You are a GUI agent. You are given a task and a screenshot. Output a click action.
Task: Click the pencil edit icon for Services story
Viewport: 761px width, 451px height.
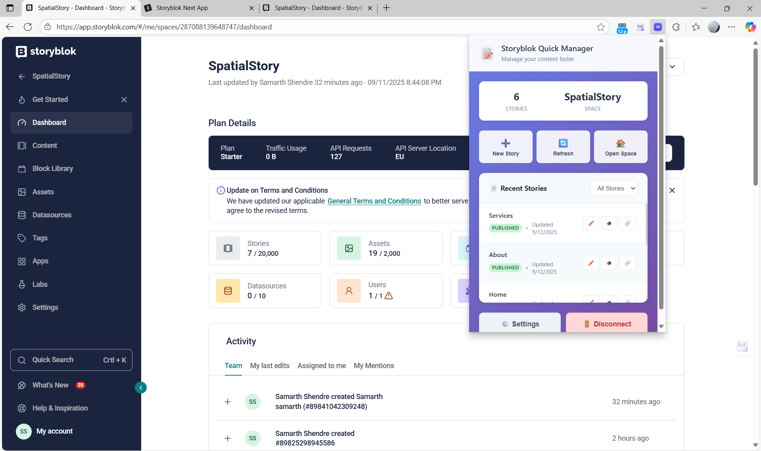(x=591, y=223)
